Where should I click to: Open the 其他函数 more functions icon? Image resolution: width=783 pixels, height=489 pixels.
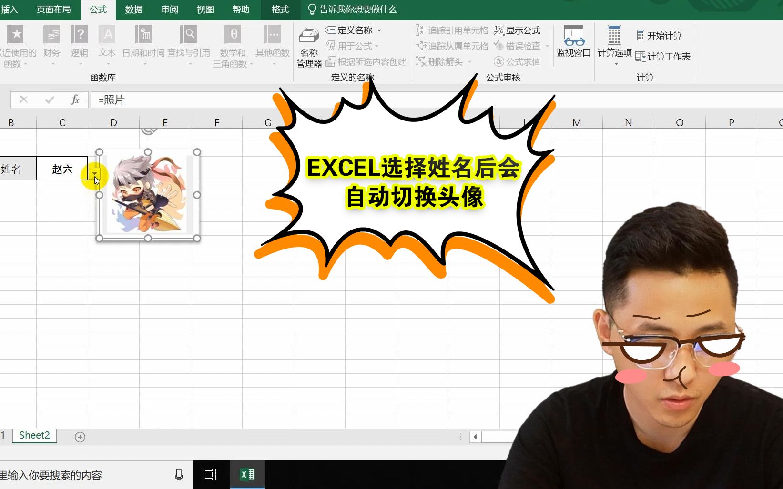[x=273, y=45]
